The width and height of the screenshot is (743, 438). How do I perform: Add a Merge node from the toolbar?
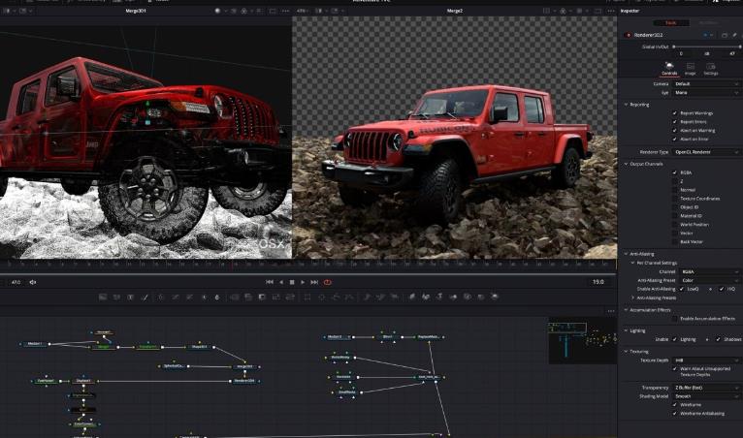[235, 297]
